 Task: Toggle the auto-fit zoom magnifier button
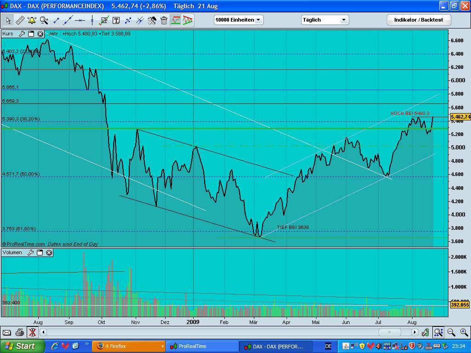coord(438,332)
